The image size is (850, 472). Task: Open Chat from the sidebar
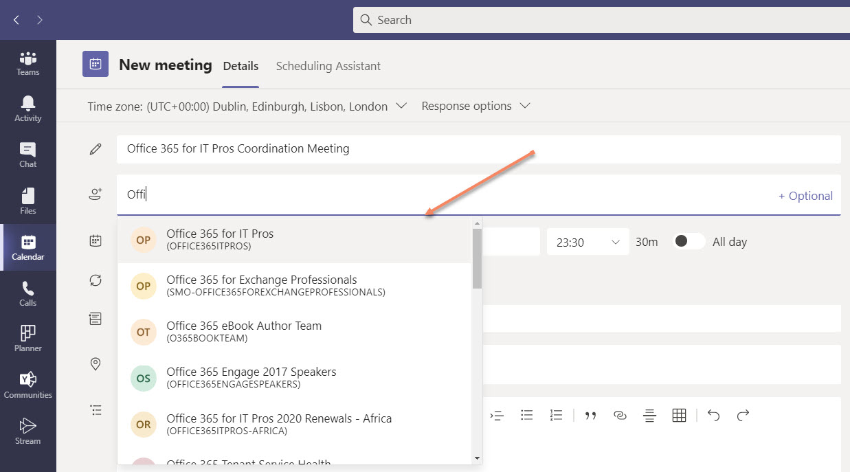tap(28, 156)
